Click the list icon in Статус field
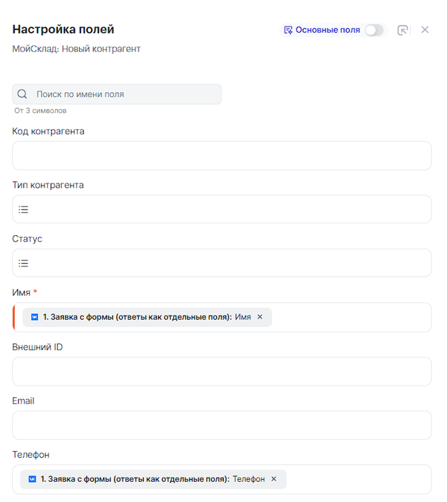 [x=23, y=263]
